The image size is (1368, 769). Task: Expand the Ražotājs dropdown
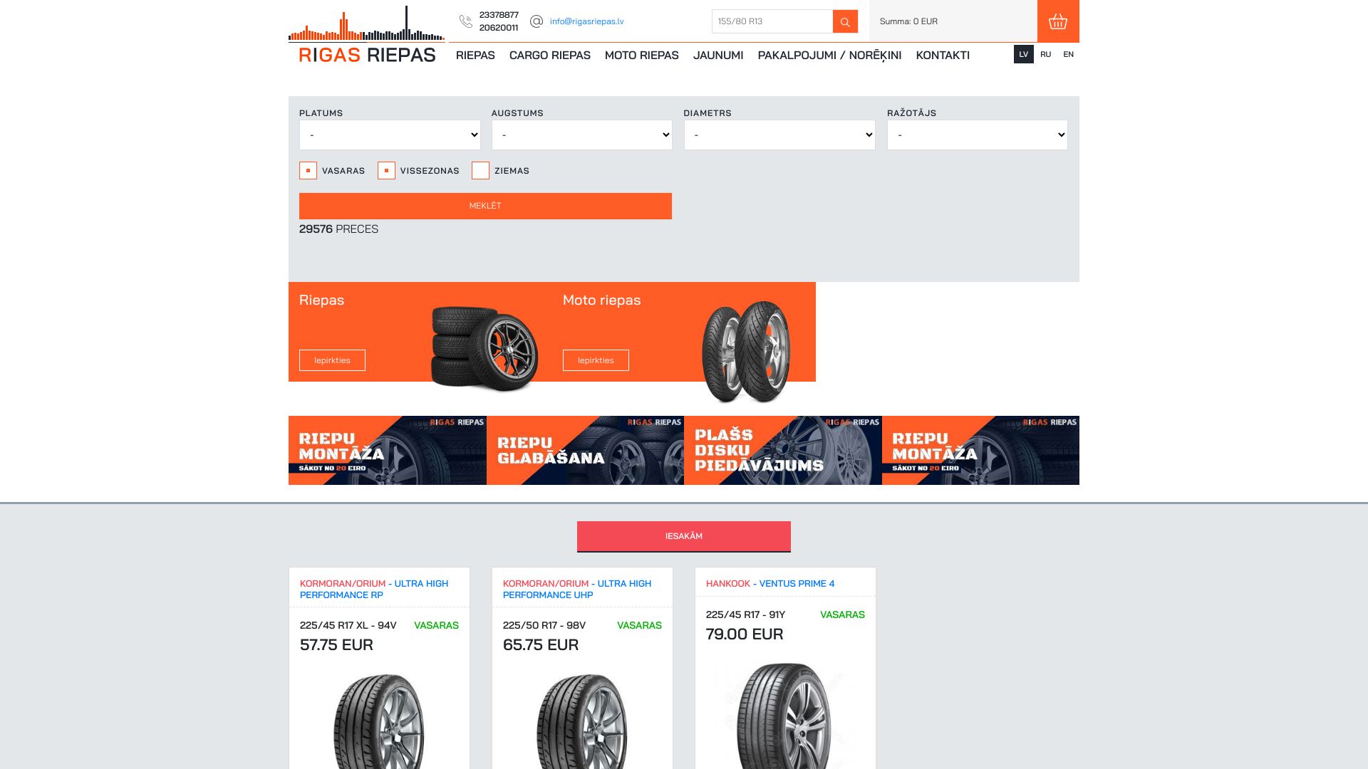pos(977,135)
